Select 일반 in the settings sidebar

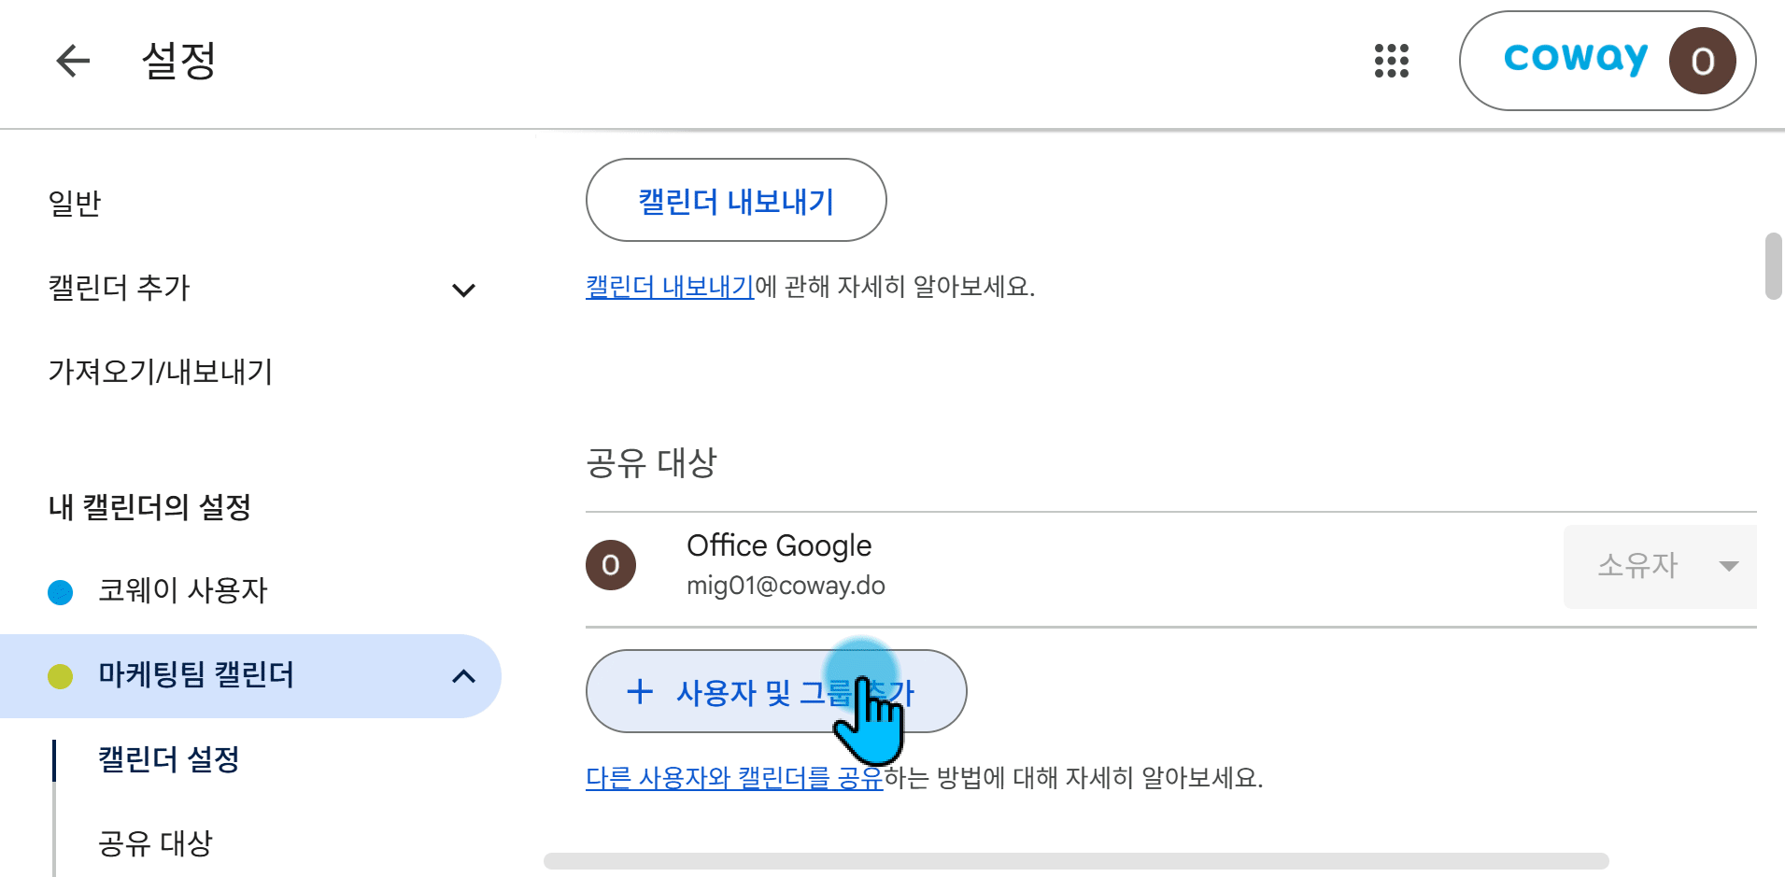tap(75, 204)
